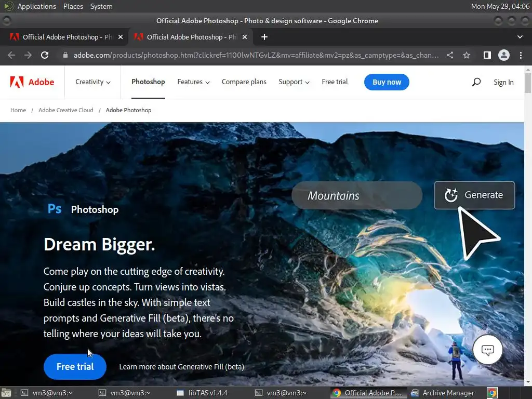This screenshot has width=532, height=399.
Task: Click the Dream Bigger heading
Action: pyautogui.click(x=99, y=244)
